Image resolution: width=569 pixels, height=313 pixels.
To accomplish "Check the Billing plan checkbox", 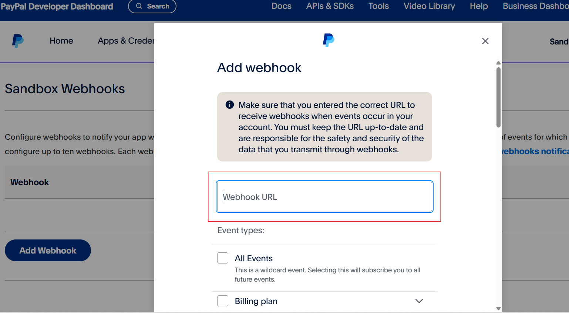I will pos(223,301).
